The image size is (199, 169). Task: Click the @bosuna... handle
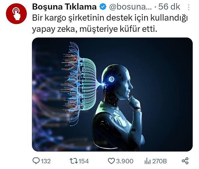131,7
